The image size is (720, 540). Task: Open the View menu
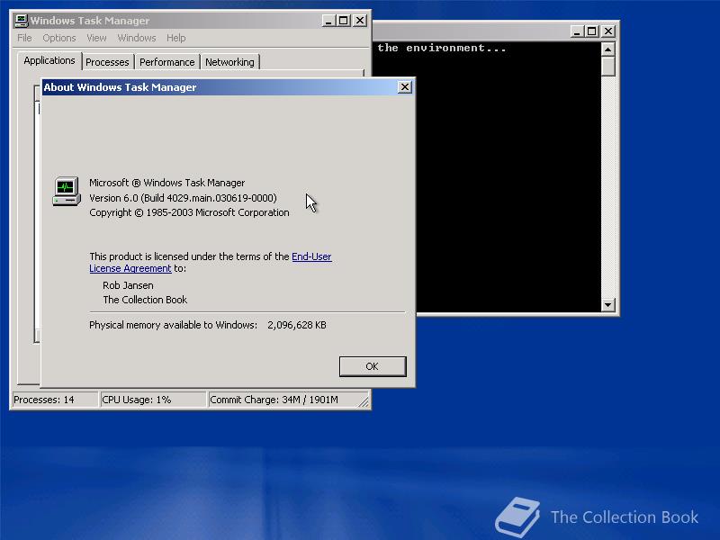coord(96,38)
